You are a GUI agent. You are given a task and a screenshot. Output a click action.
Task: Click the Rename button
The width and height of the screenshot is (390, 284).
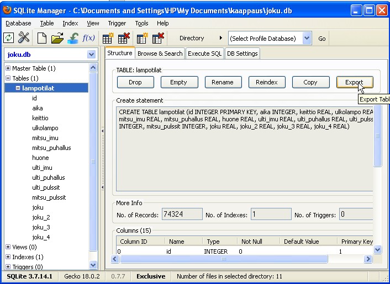click(223, 82)
